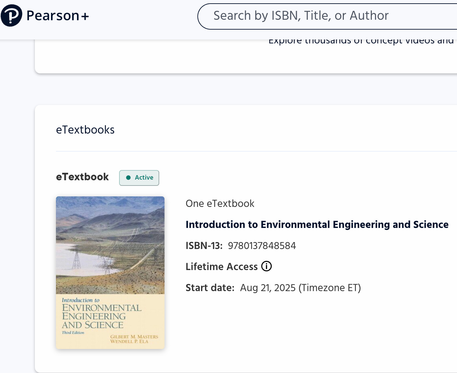Image resolution: width=457 pixels, height=373 pixels.
Task: Click the ISBN number 9780137848584
Action: pyautogui.click(x=262, y=246)
